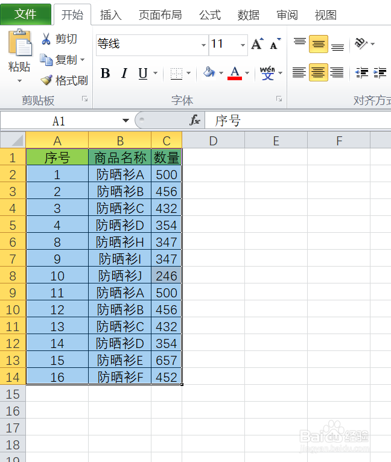Click the Paste clipboard icon
The width and height of the screenshot is (391, 462).
20,42
